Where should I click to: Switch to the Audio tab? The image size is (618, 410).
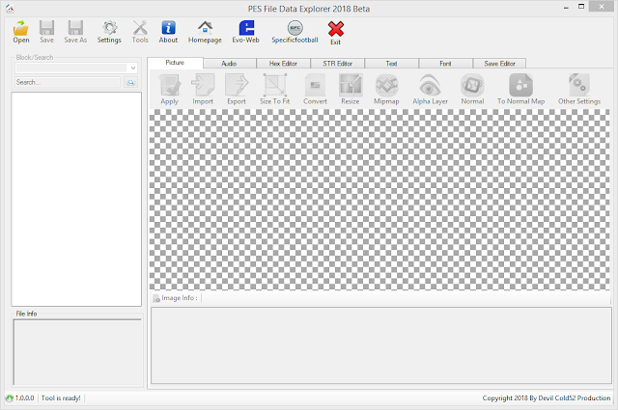coord(229,64)
